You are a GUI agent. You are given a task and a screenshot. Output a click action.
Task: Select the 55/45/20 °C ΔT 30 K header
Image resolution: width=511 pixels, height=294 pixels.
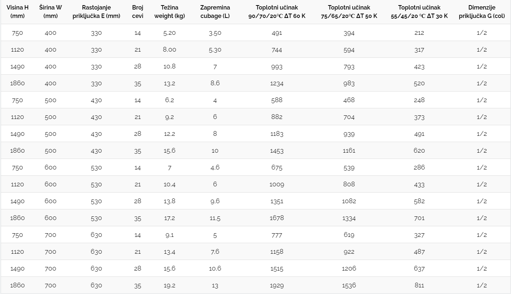[x=419, y=12]
